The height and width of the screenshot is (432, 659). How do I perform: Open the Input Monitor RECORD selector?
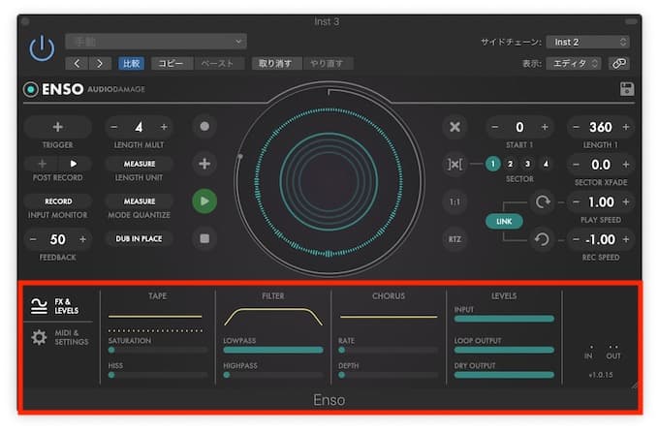coord(58,201)
